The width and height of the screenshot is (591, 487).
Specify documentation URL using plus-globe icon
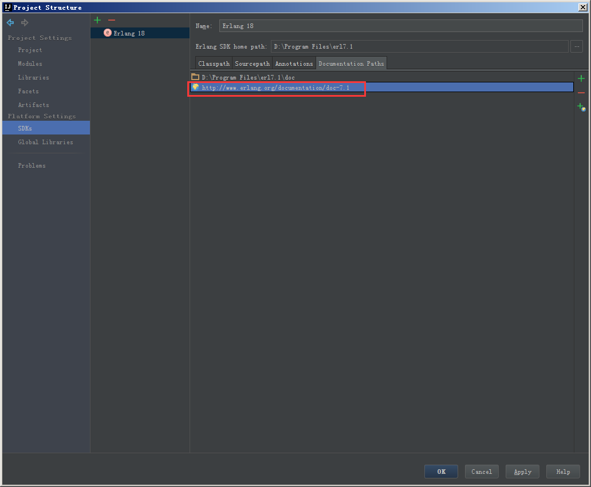coord(581,107)
